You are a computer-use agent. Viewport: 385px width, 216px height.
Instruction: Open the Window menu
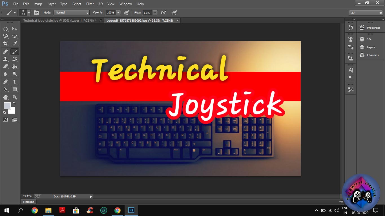coord(125,4)
